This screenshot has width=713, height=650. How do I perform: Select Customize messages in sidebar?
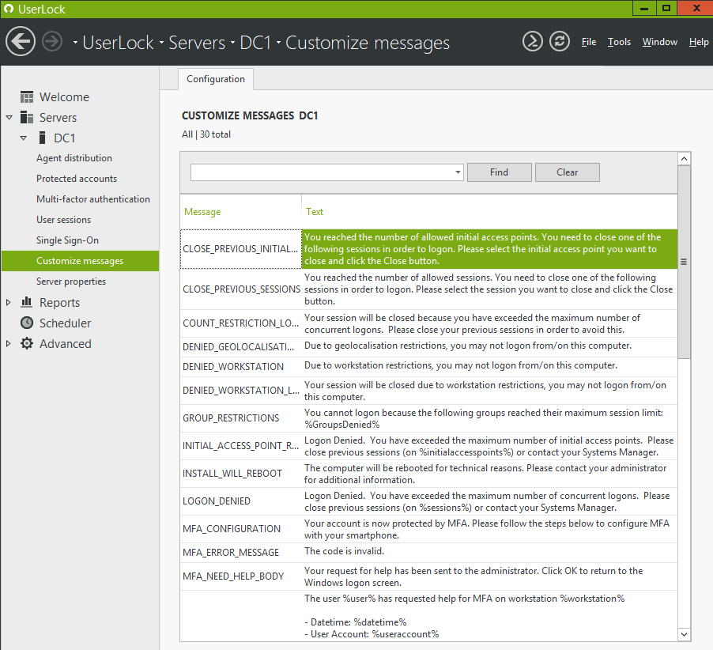pyautogui.click(x=80, y=261)
